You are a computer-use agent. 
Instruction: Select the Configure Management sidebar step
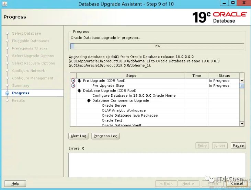point(33,78)
